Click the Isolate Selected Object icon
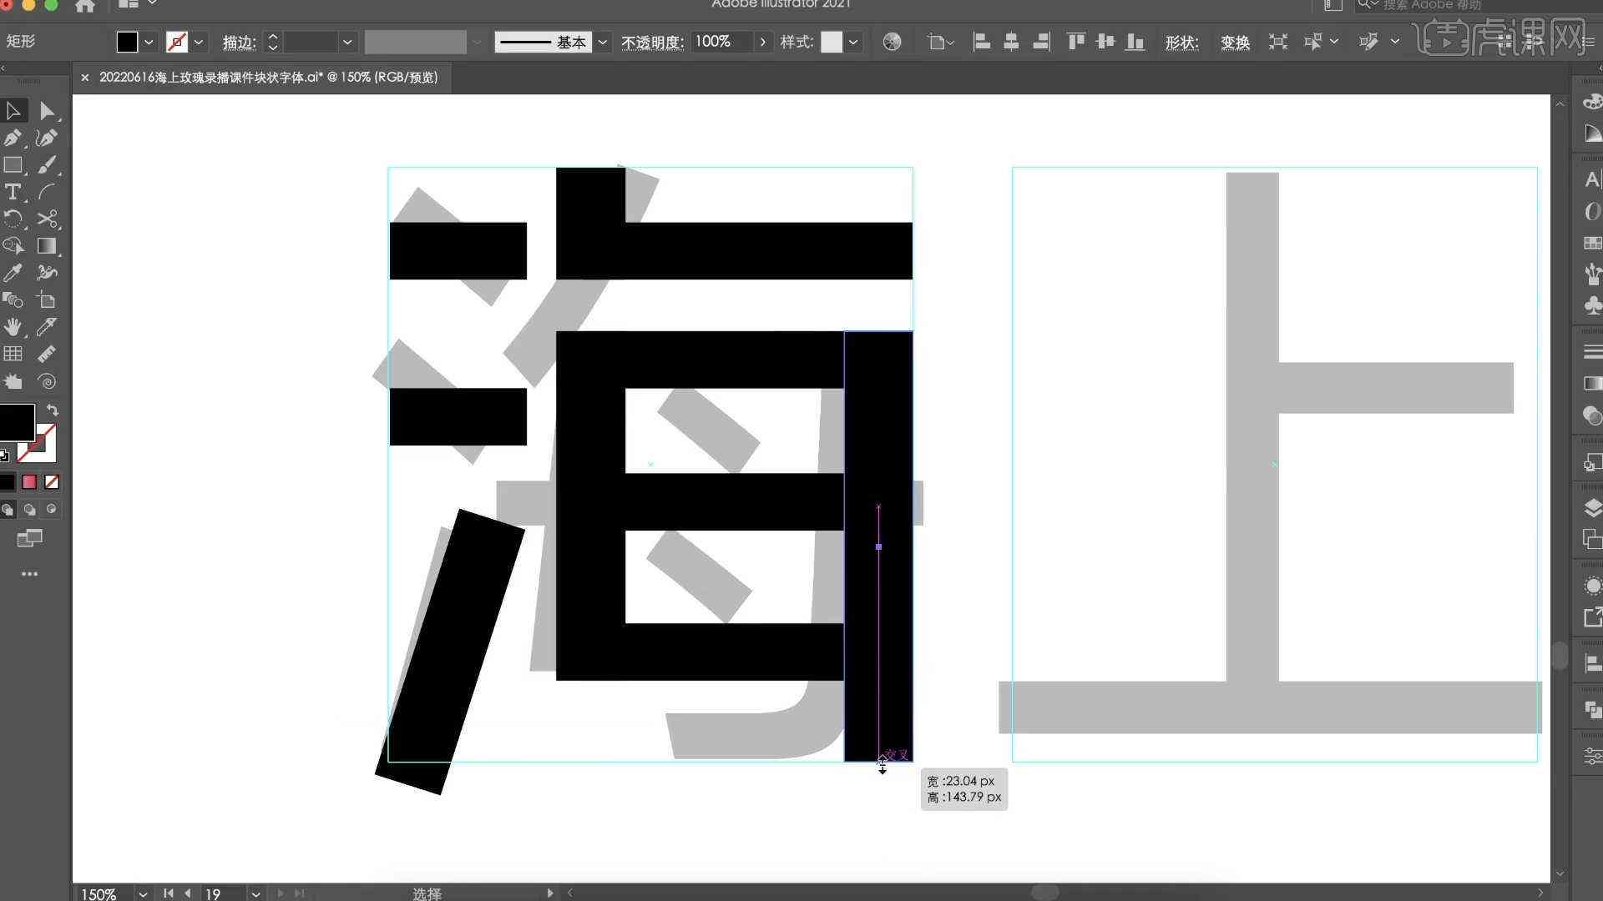Screen dimensions: 1603x901 pyautogui.click(x=1278, y=42)
